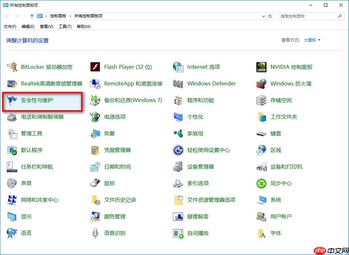Open 字体 fonts folder icon
The image size is (349, 255).
(x=261, y=233)
